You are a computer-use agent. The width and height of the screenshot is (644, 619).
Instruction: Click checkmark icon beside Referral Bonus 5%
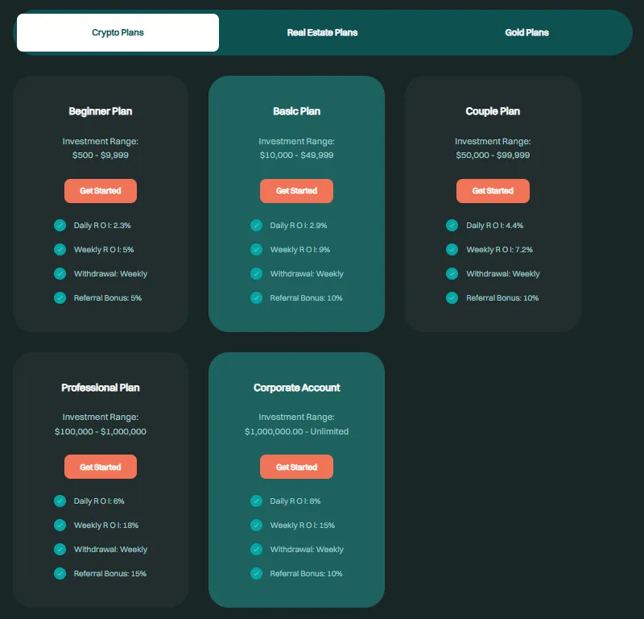[x=60, y=298]
